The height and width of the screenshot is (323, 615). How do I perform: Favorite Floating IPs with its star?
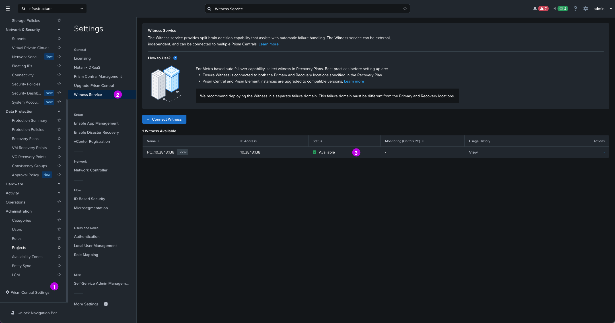click(59, 66)
